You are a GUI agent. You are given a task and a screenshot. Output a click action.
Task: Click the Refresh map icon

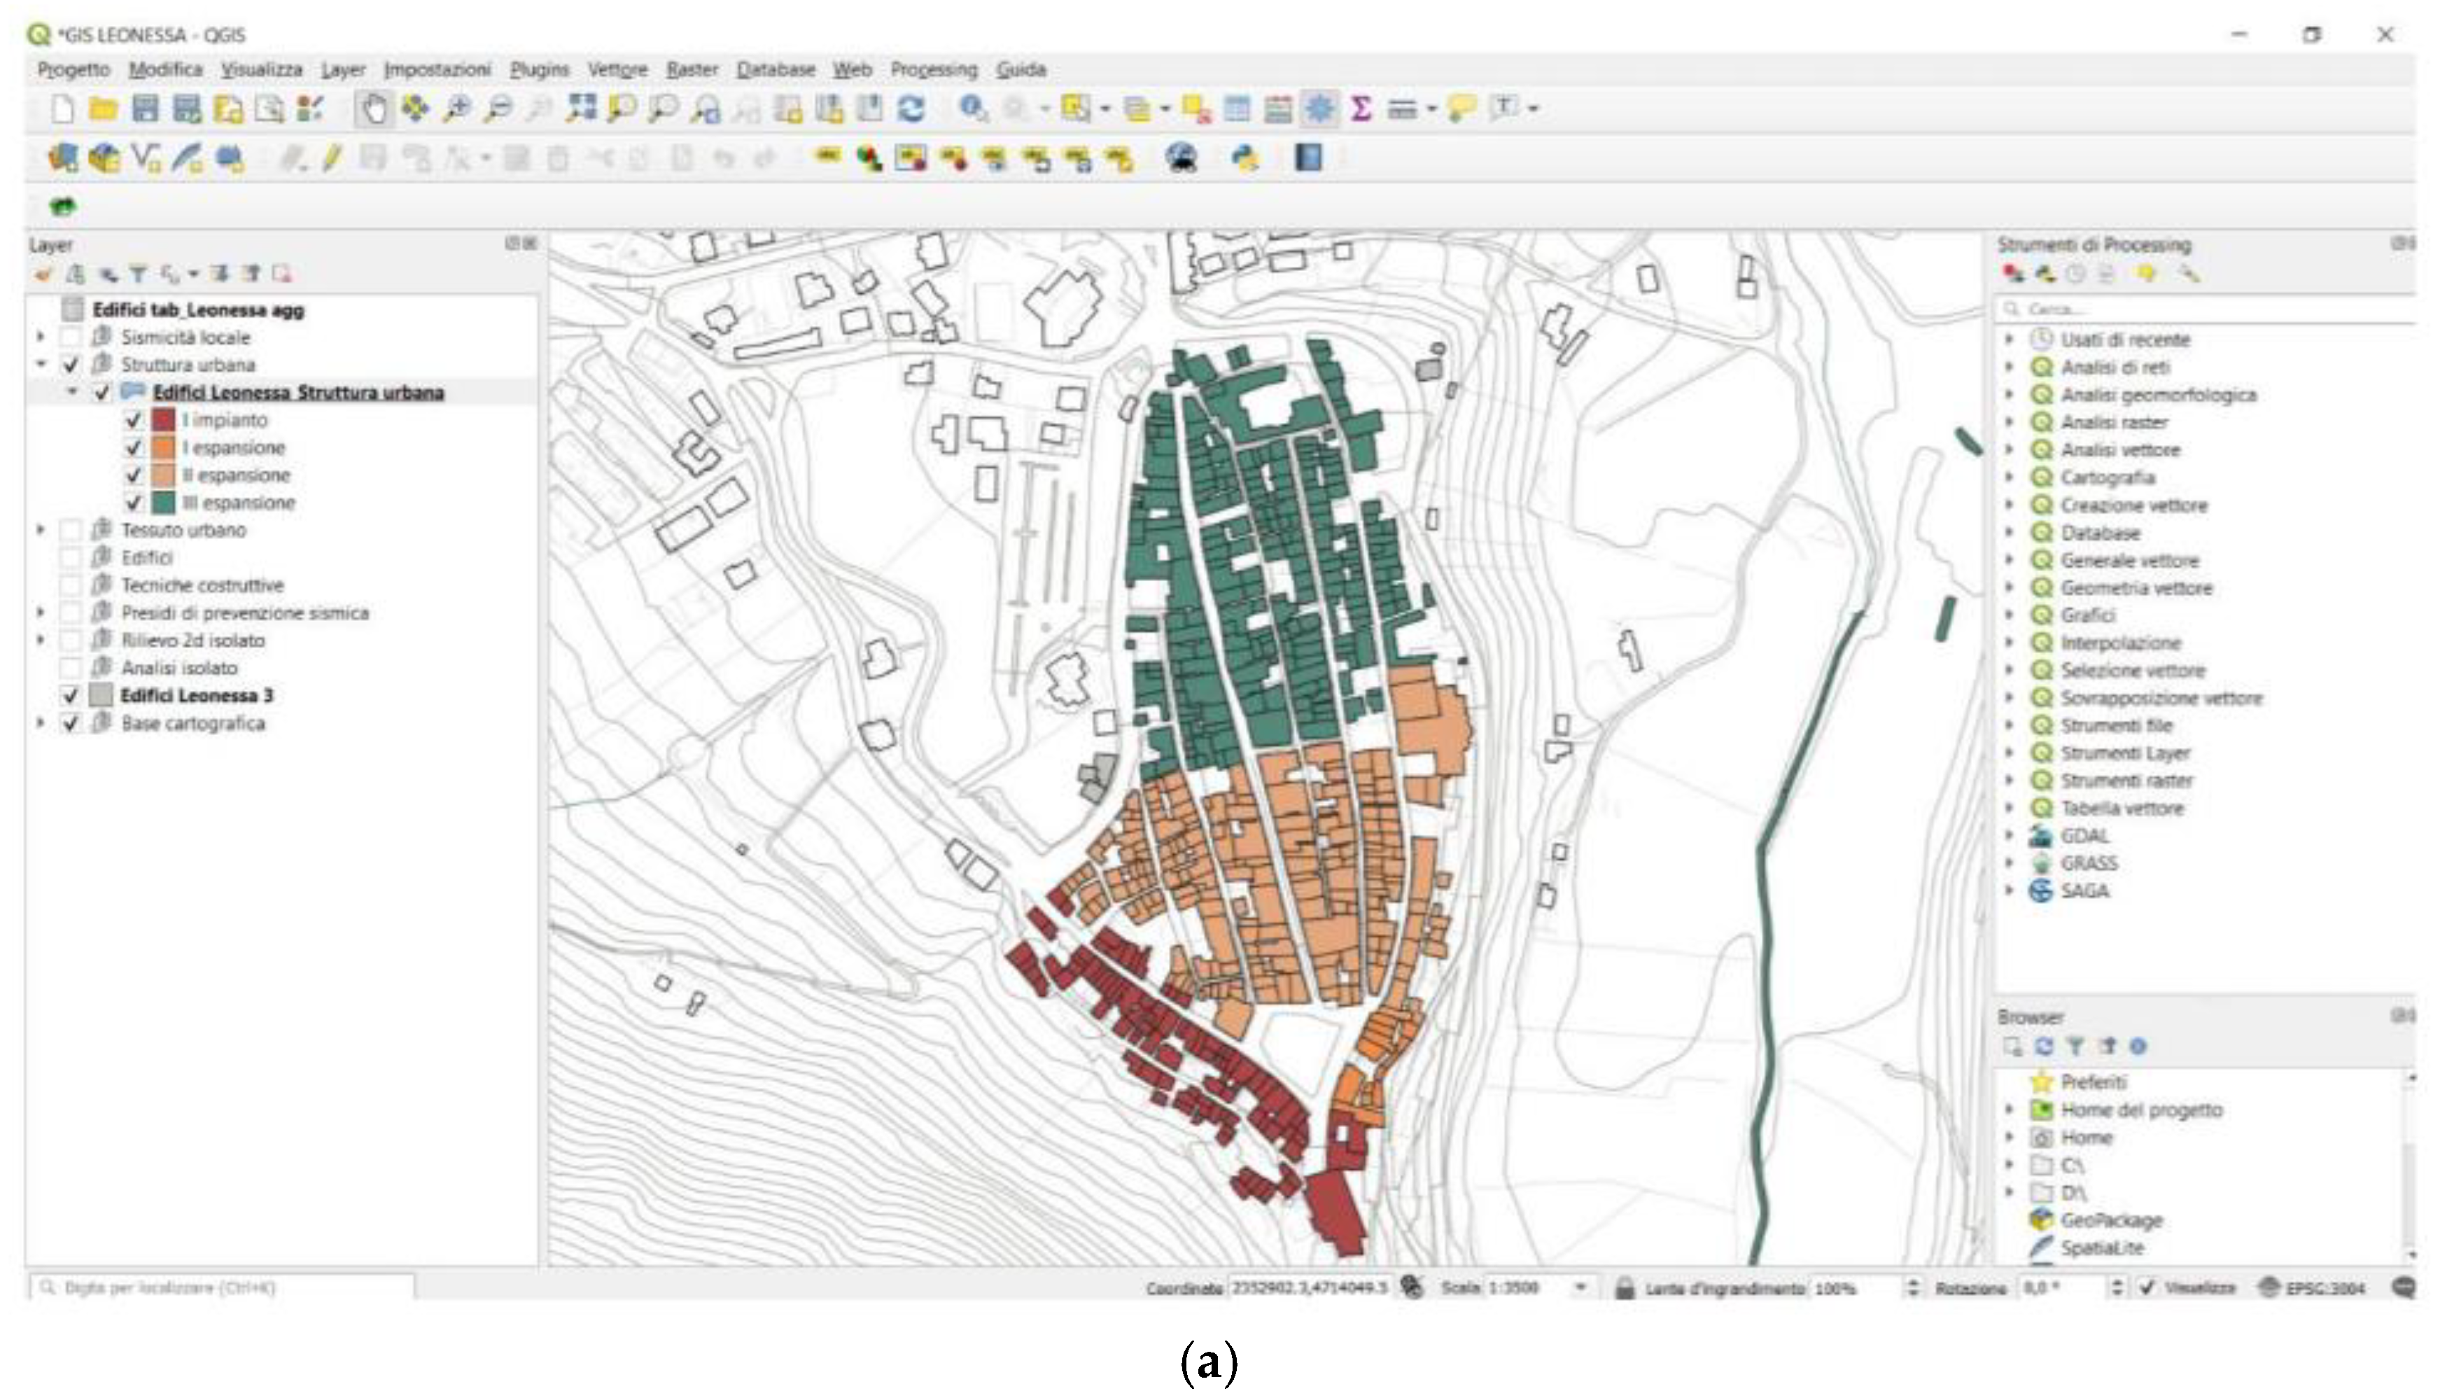(x=910, y=109)
